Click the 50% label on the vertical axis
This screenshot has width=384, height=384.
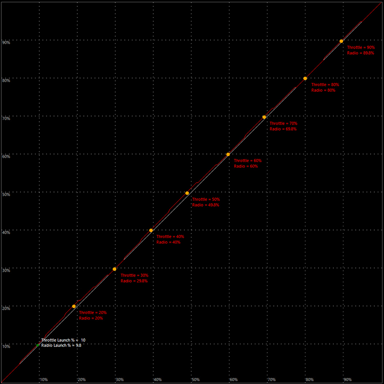[x=6, y=195]
